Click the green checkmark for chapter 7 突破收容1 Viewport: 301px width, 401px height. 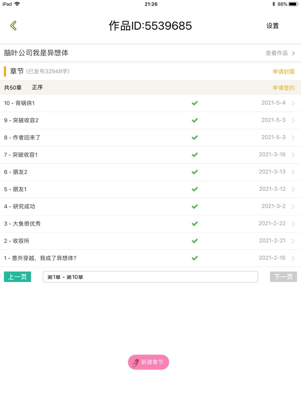tap(195, 155)
